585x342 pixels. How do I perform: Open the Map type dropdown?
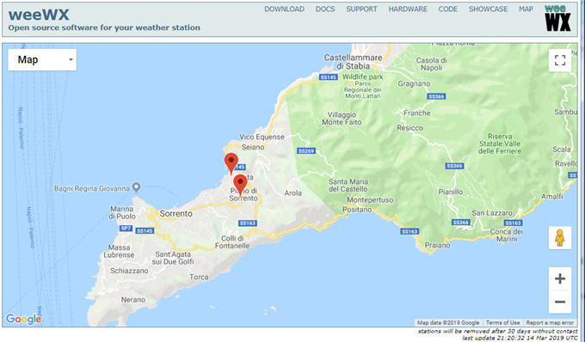tap(42, 59)
